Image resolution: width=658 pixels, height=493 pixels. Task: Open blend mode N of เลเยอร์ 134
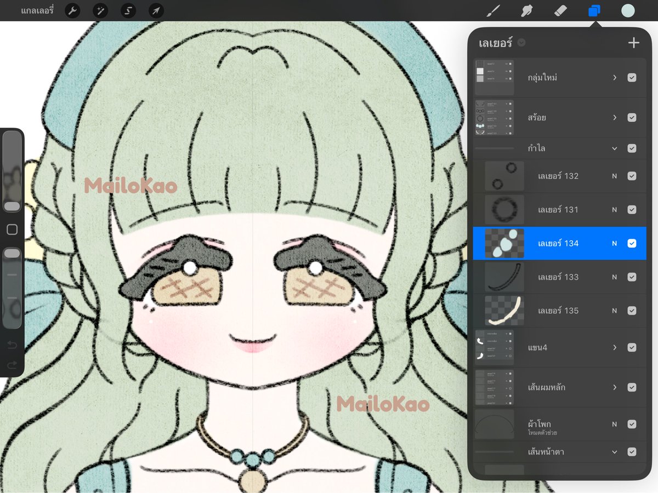615,243
